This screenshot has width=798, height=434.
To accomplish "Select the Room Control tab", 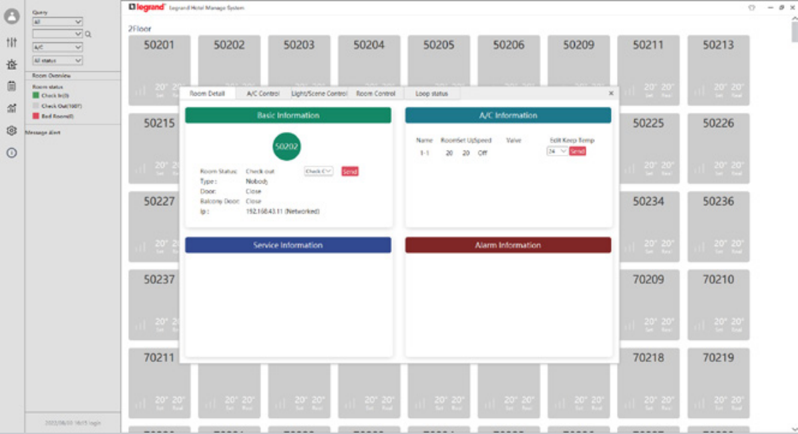I will click(x=375, y=93).
